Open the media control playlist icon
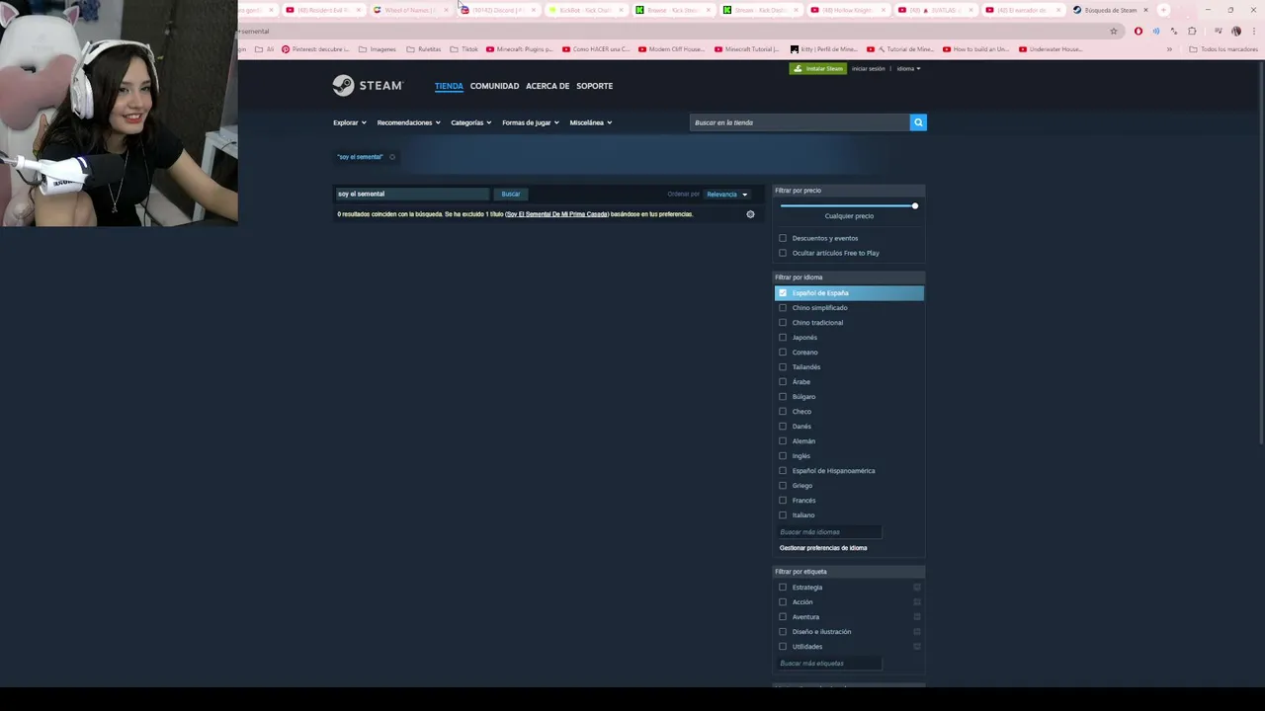The image size is (1265, 711). [1218, 32]
